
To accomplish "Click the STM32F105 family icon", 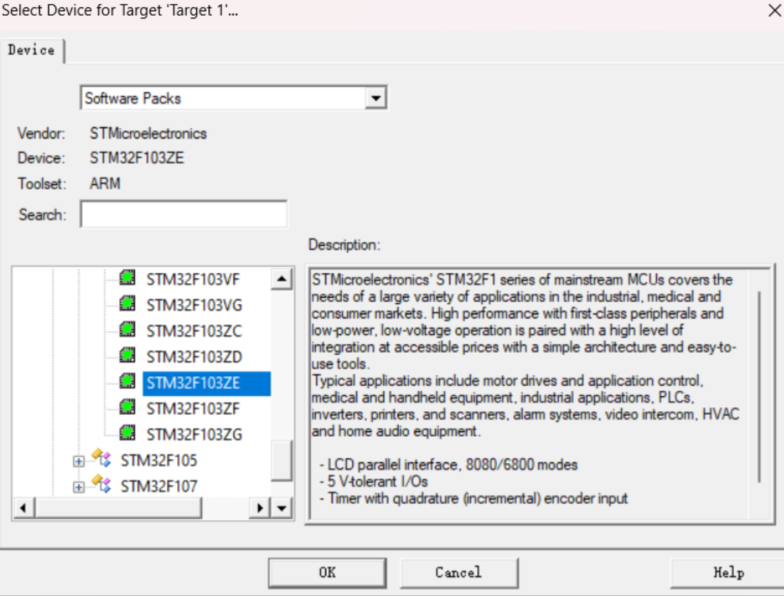I will pos(101,458).
